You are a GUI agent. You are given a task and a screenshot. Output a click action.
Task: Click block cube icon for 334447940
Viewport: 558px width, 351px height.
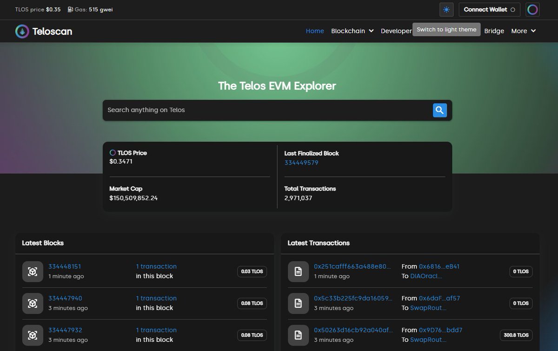33,303
